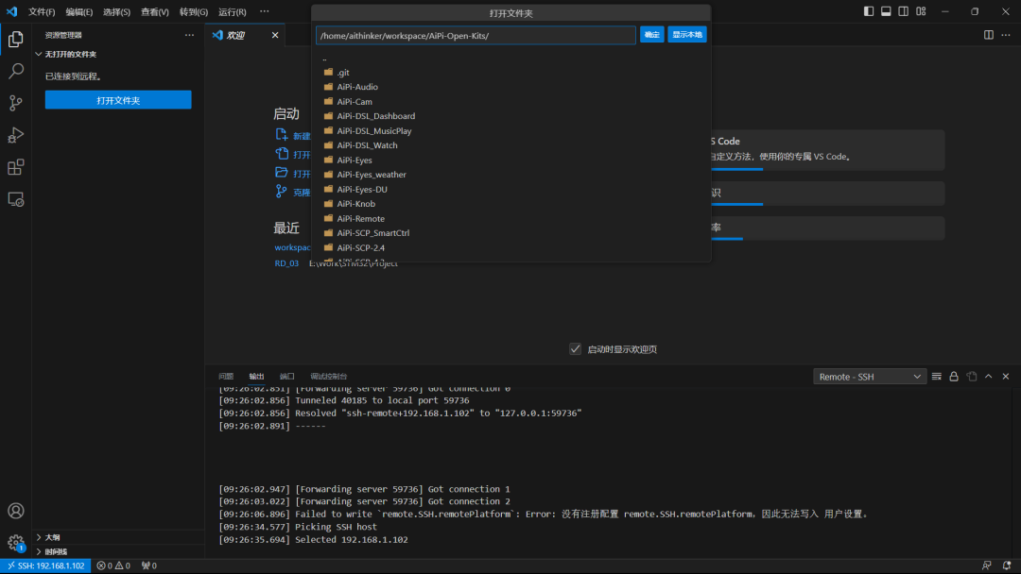Open the Extensions view

click(16, 167)
